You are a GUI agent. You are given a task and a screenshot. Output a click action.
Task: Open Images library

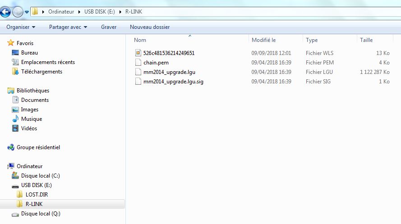30,110
